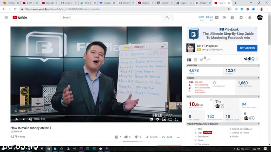The height and width of the screenshot is (152, 271).
Task: Open the vidIQ channel stats bar-chart icon
Action: tap(217, 18)
